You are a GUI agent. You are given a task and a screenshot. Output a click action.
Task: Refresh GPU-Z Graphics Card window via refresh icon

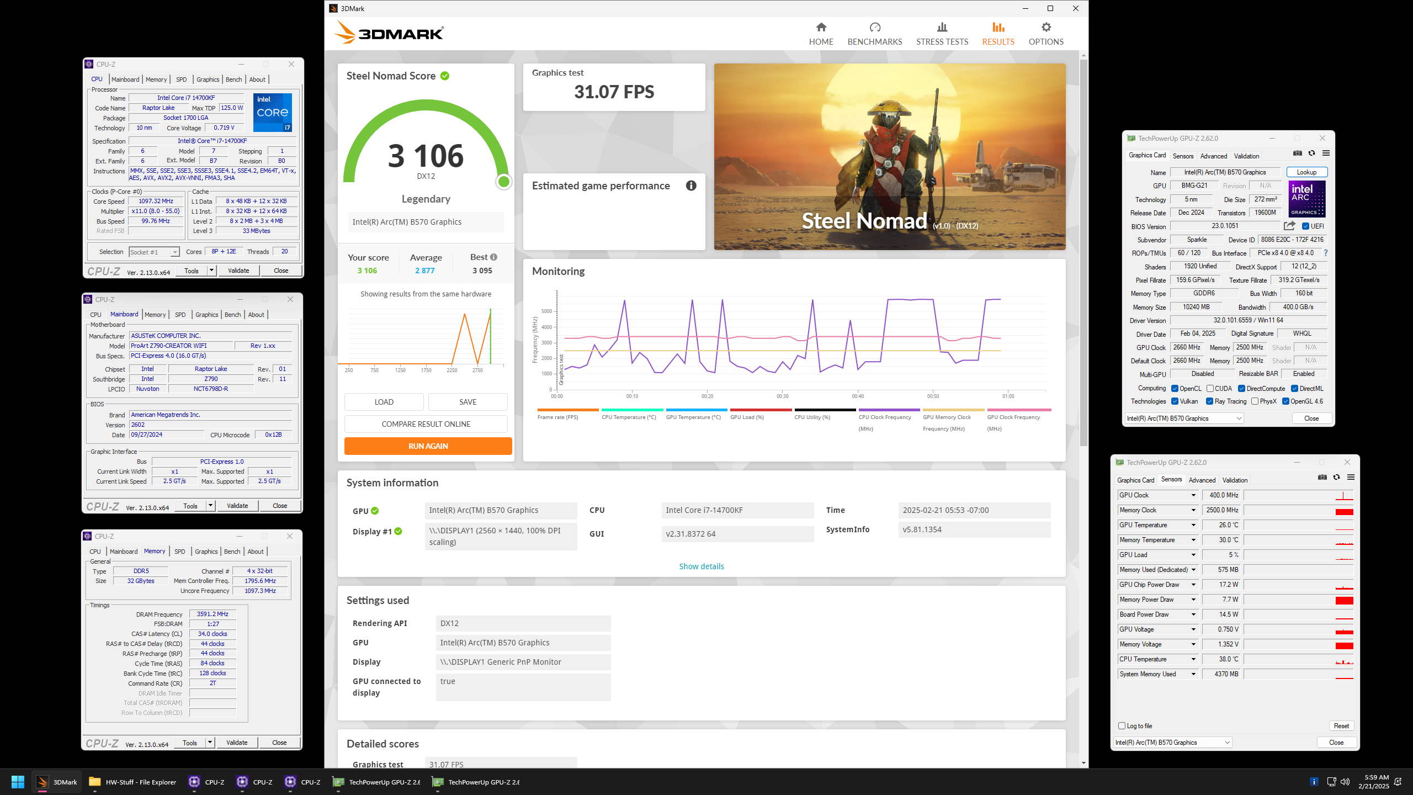(1312, 153)
